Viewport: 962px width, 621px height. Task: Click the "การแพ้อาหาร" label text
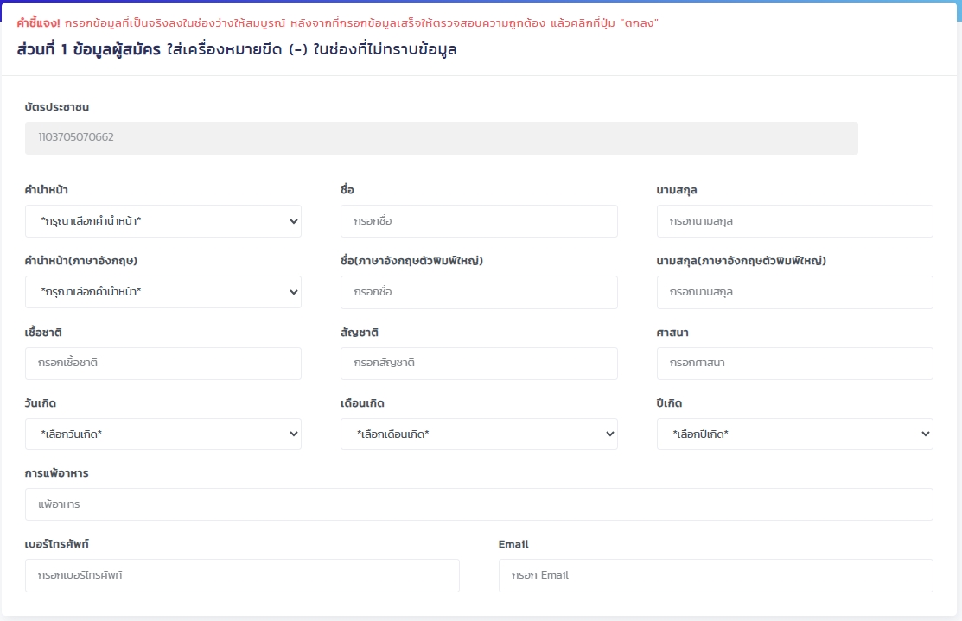tap(57, 473)
